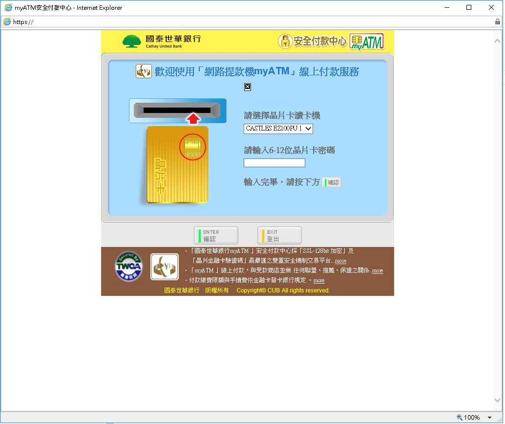The image size is (505, 424).
Task: Click the TWCA security seal icon
Action: pyautogui.click(x=129, y=267)
